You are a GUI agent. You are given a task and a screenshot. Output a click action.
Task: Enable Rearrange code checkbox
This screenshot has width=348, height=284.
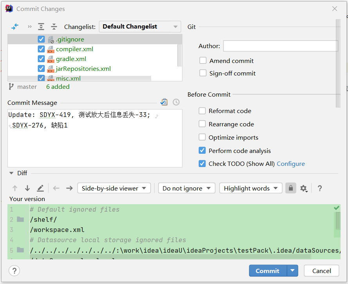coord(202,124)
